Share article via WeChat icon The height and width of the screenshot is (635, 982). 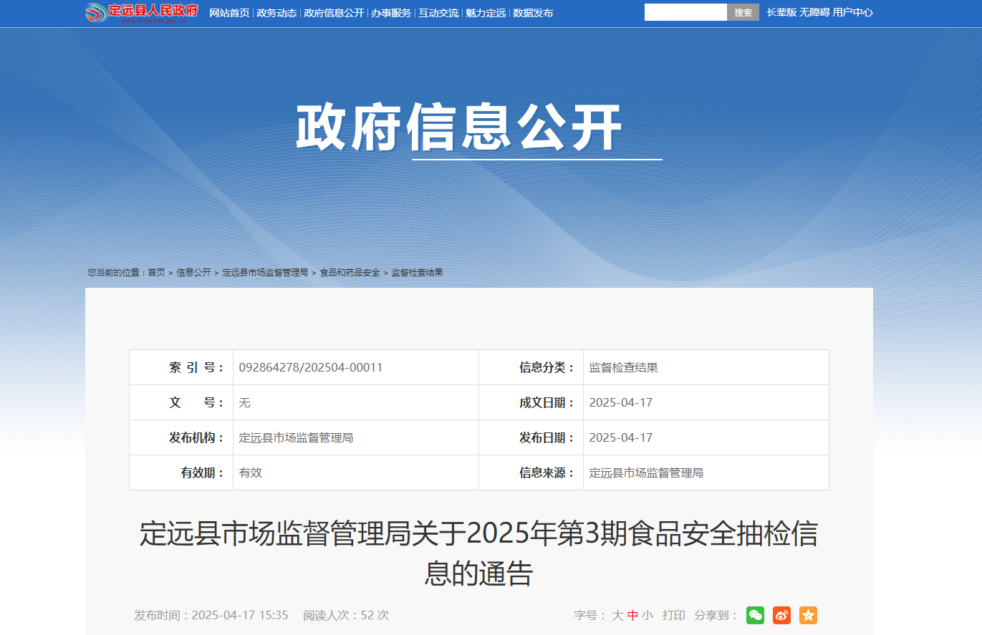755,615
